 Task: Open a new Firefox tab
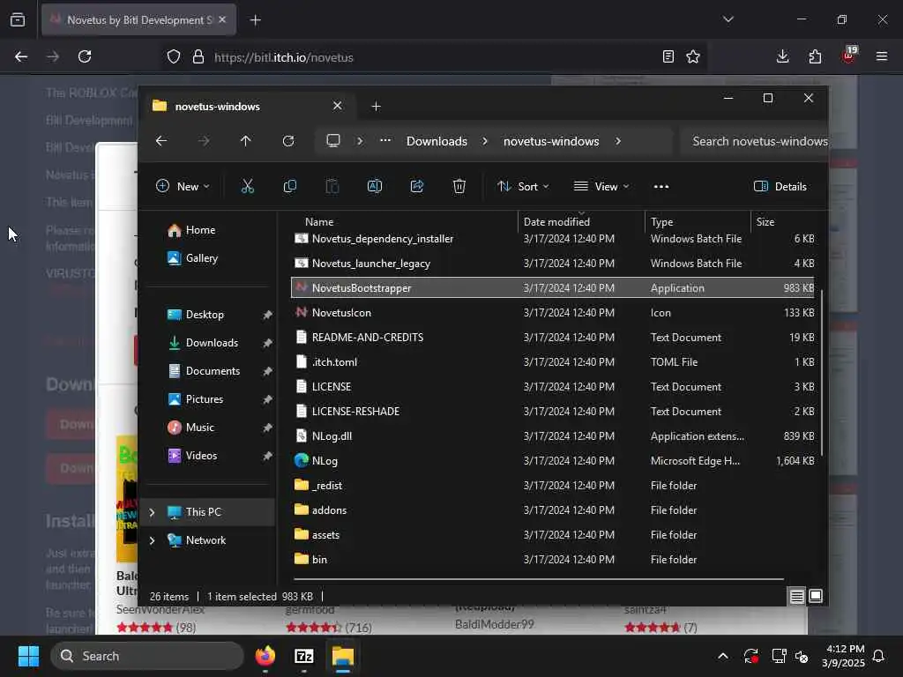point(255,20)
